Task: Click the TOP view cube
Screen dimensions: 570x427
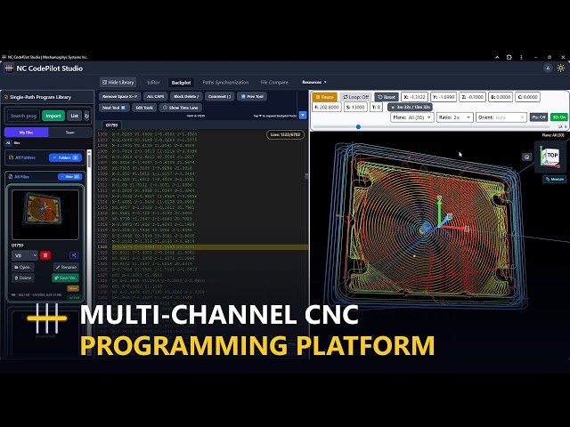Action: pos(549,157)
